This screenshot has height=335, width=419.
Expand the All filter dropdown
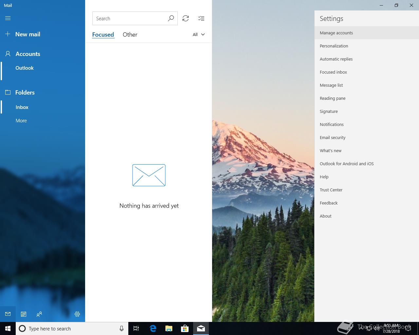(x=199, y=34)
